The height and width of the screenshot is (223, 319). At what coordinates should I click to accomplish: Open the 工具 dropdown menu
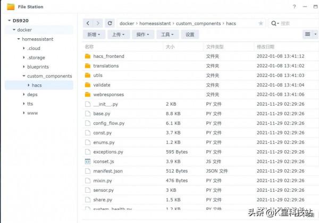[167, 35]
